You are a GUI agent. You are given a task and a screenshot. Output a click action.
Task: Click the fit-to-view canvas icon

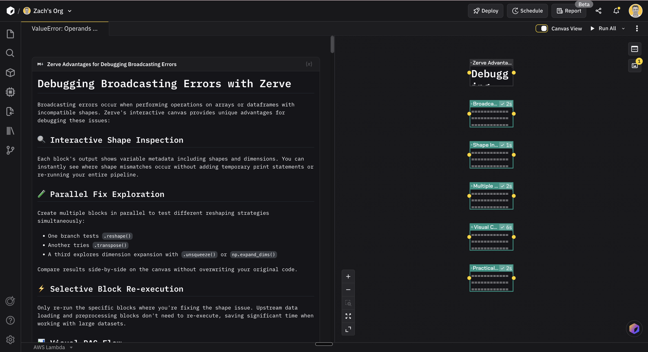(348, 316)
